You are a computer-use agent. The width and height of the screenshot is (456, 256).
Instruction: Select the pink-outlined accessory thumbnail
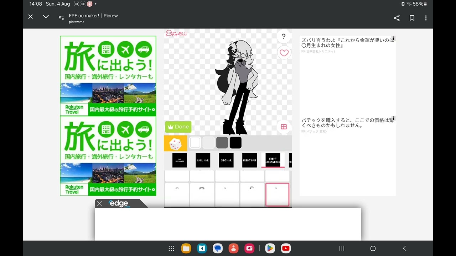(277, 194)
